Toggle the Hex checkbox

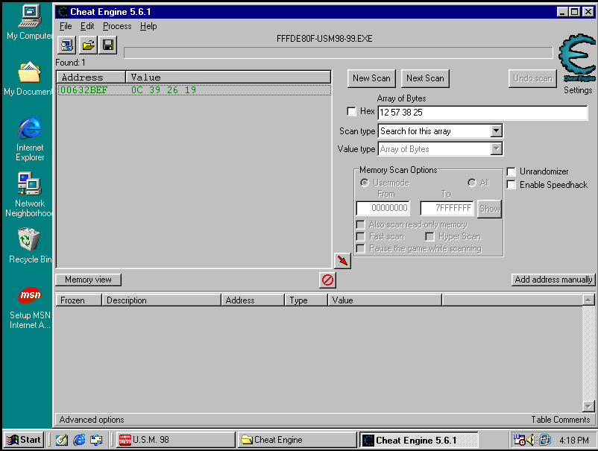click(x=351, y=111)
